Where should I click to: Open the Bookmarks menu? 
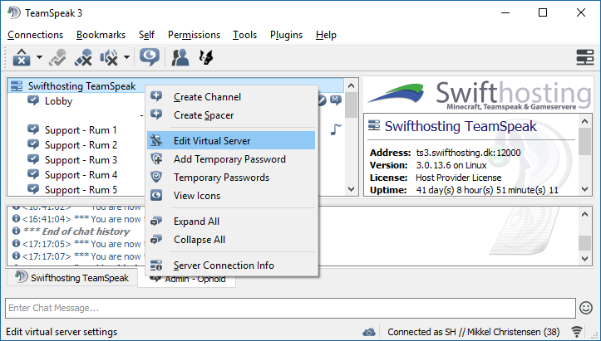pos(101,35)
